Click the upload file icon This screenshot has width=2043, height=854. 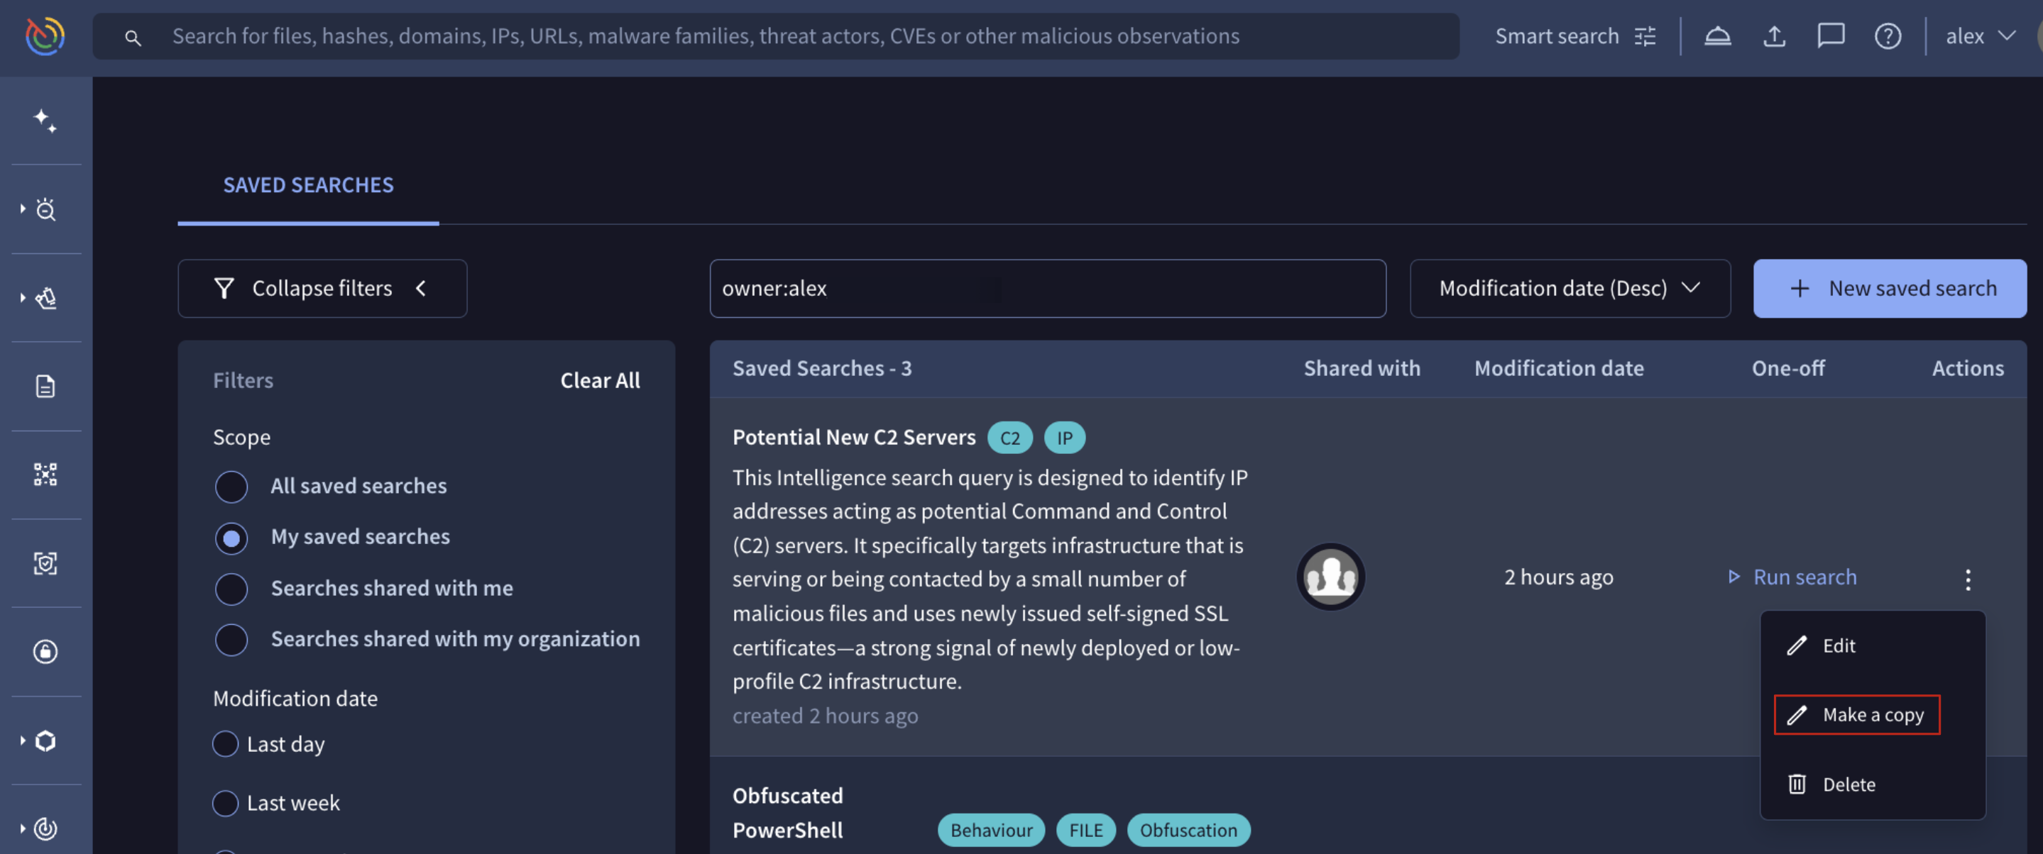pyautogui.click(x=1774, y=36)
